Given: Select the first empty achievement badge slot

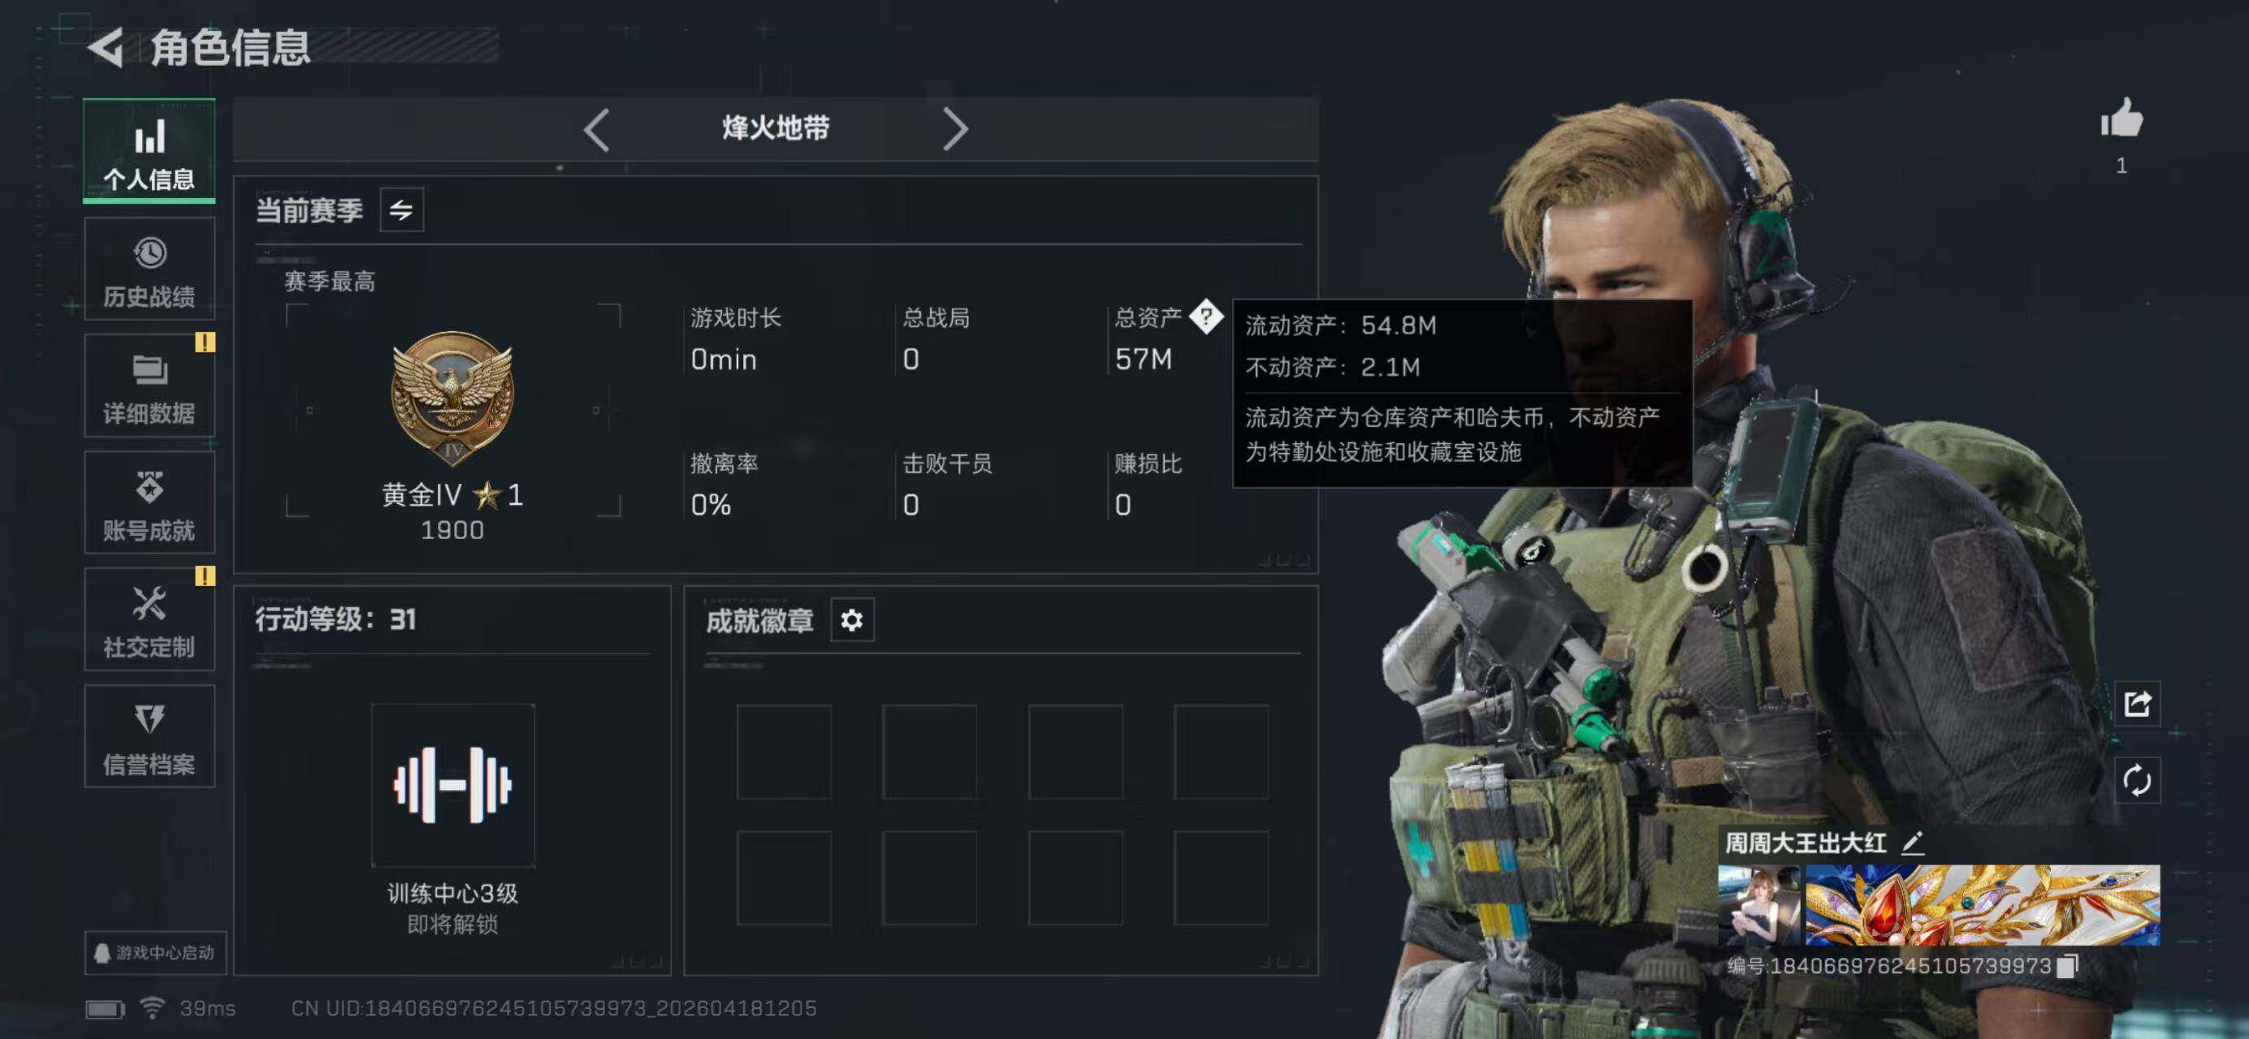Looking at the screenshot, I should coord(784,752).
